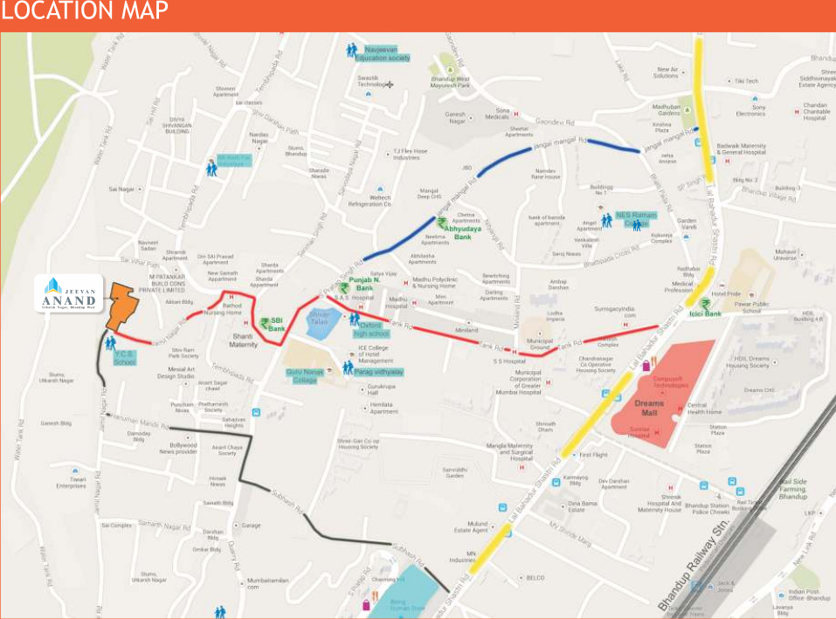Click the LOCATION MAP title

[x=84, y=10]
